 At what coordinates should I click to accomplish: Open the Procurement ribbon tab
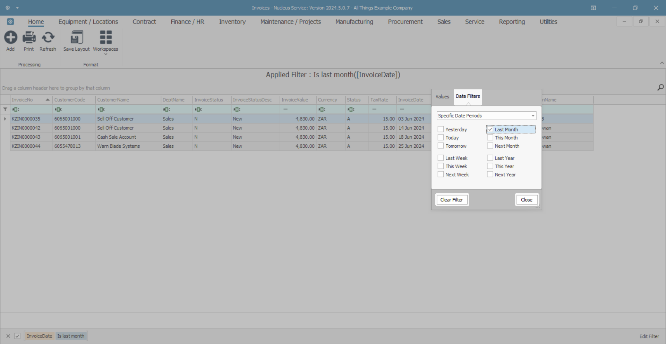pyautogui.click(x=405, y=22)
